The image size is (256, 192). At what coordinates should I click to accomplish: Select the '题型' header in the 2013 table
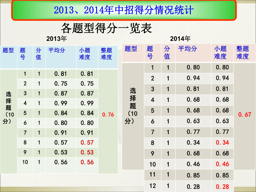[x=8, y=50]
